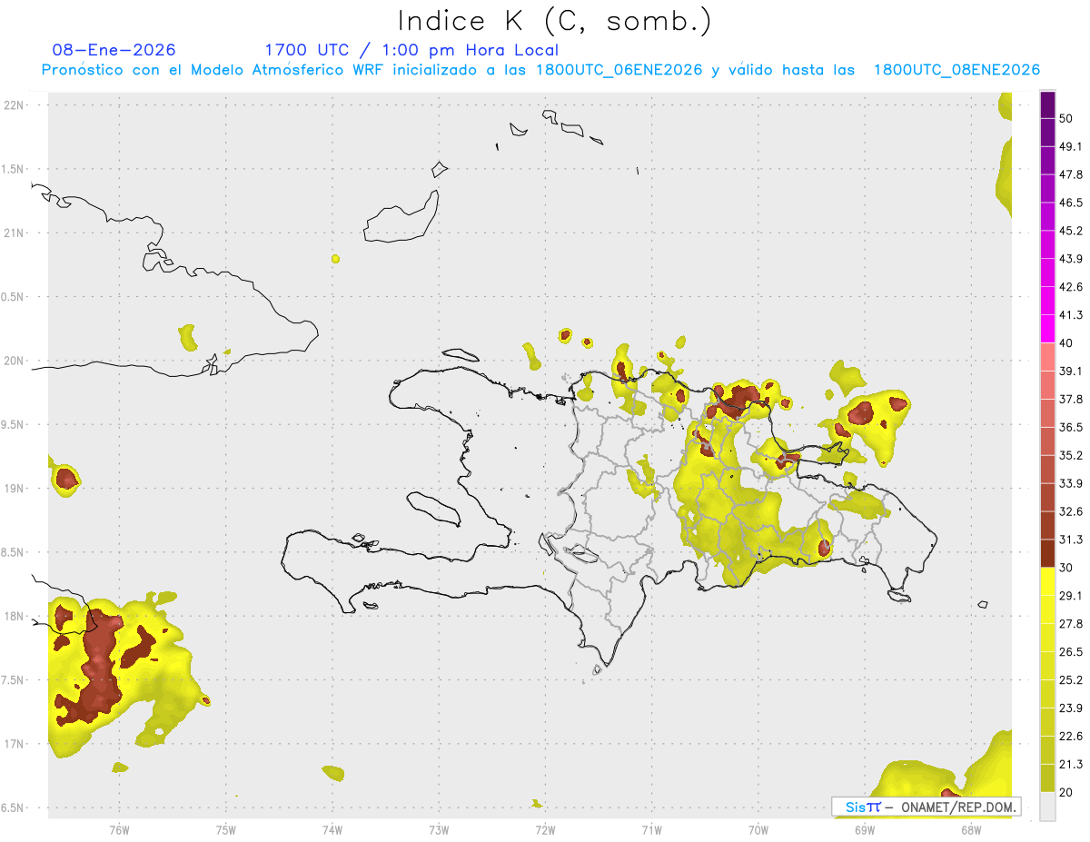The image size is (1090, 842).
Task: Click the title "Indice K (C, somb.)"
Action: (554, 21)
